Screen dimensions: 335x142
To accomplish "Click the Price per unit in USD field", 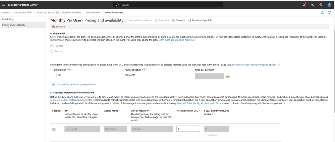I will (x=188, y=129).
